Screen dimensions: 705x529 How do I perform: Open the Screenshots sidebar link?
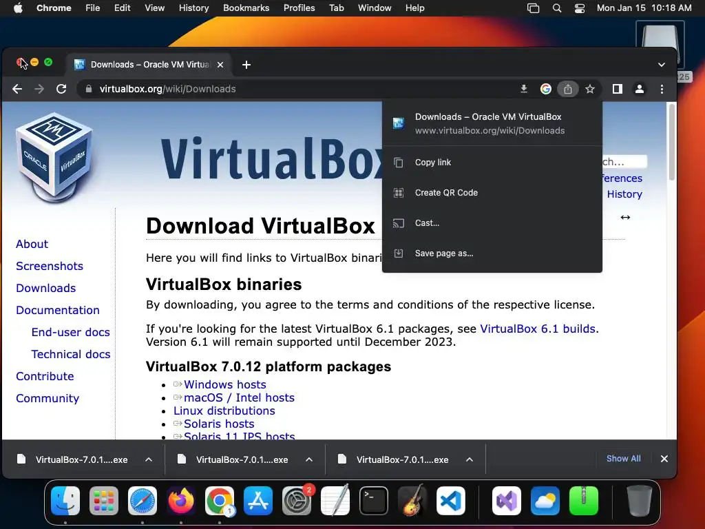[x=50, y=267]
